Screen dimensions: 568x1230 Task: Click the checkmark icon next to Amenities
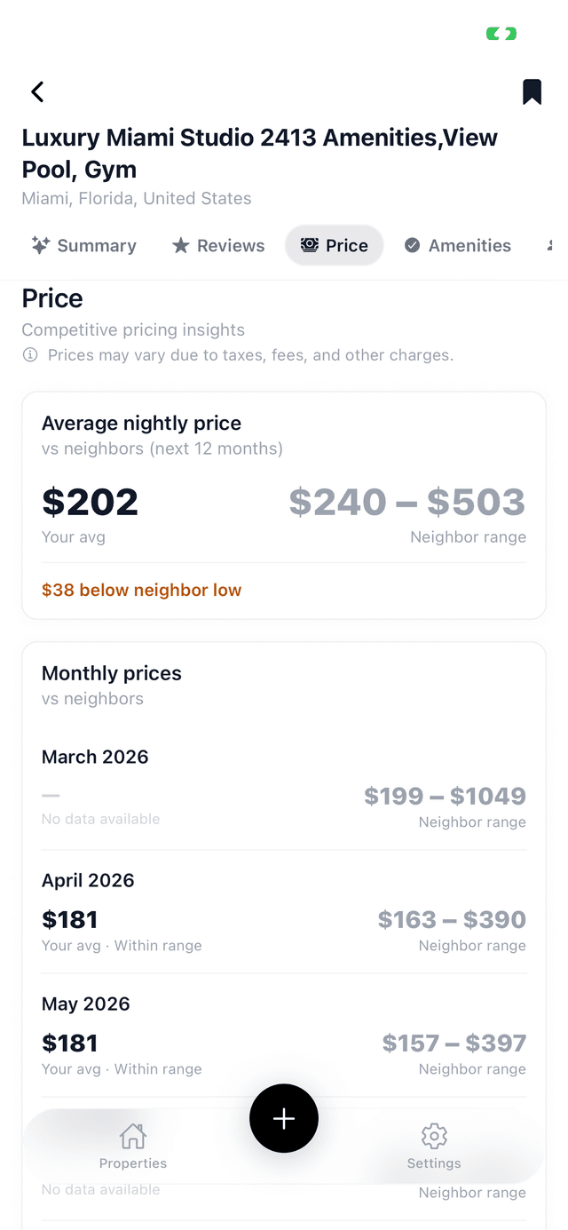412,245
